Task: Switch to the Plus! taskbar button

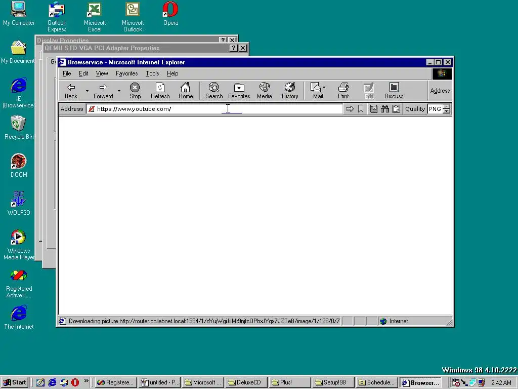Action: [x=290, y=382]
